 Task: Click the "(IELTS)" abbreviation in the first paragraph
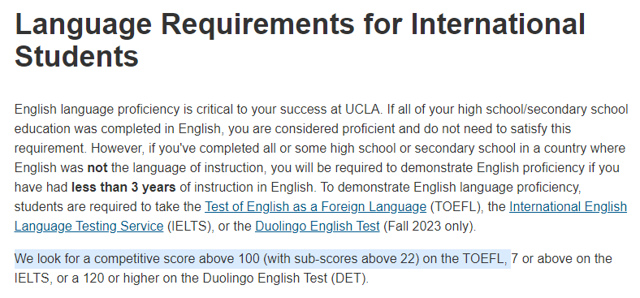(191, 227)
